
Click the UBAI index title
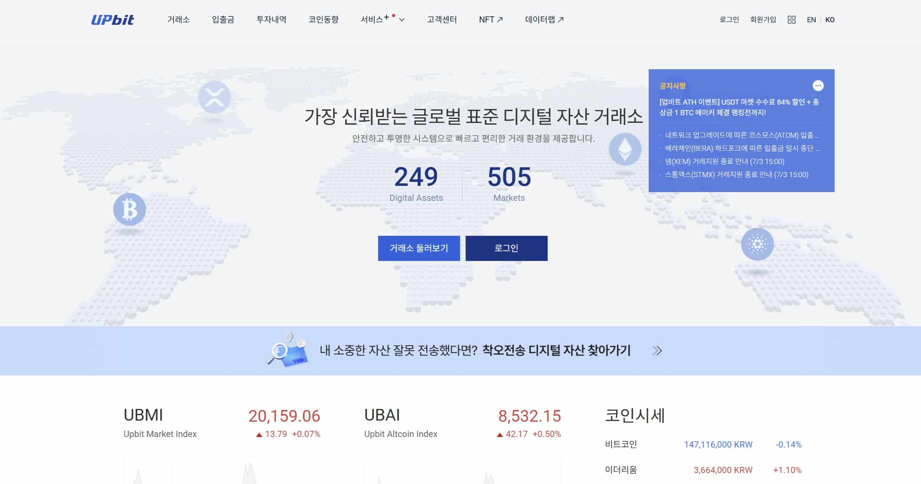click(382, 415)
